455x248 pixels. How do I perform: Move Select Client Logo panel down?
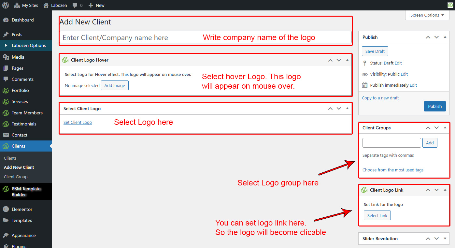point(339,109)
